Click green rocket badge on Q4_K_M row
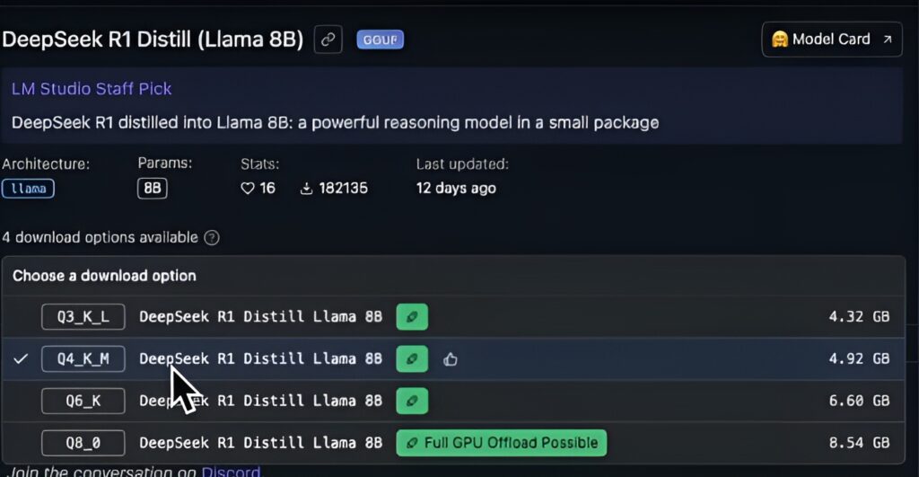919x477 pixels. click(x=412, y=359)
